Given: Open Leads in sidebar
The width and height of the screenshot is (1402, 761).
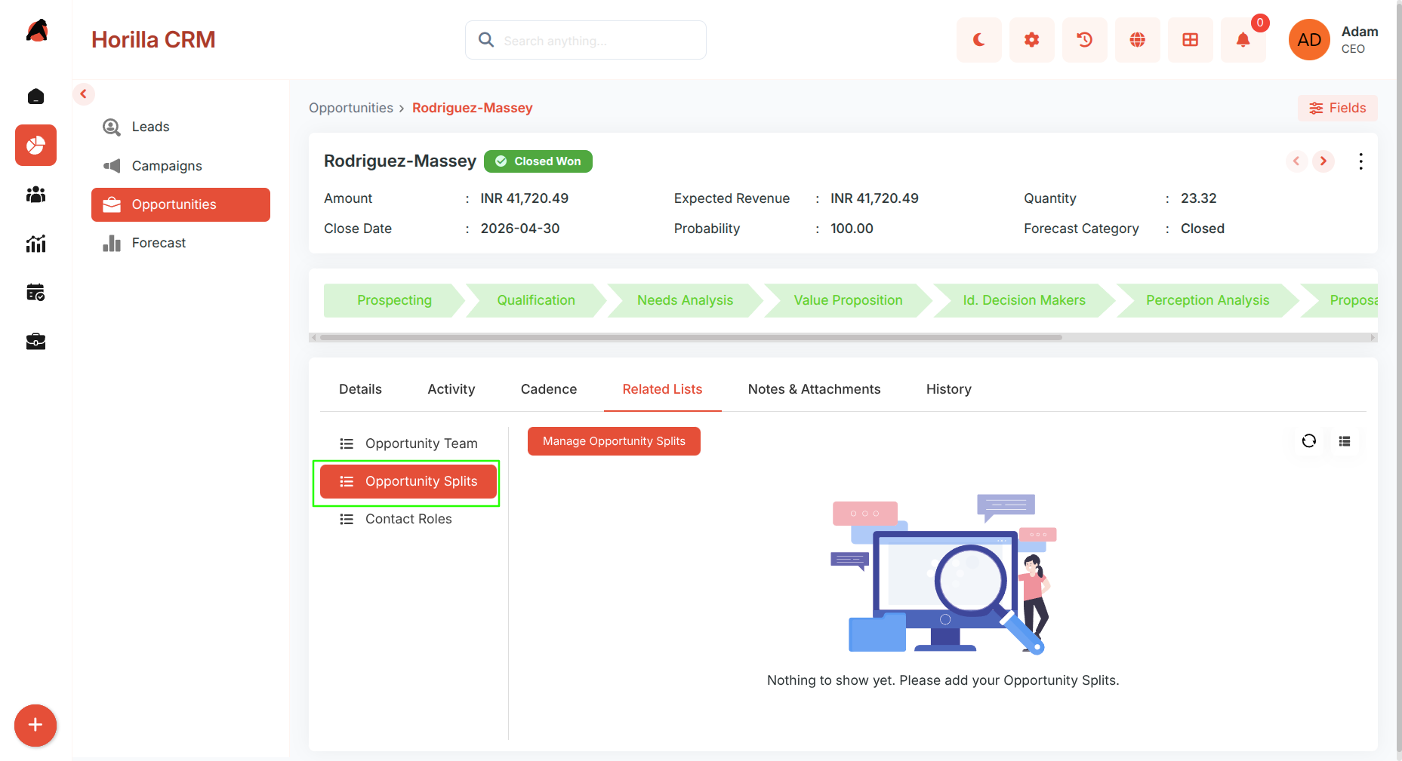Looking at the screenshot, I should pos(180,127).
